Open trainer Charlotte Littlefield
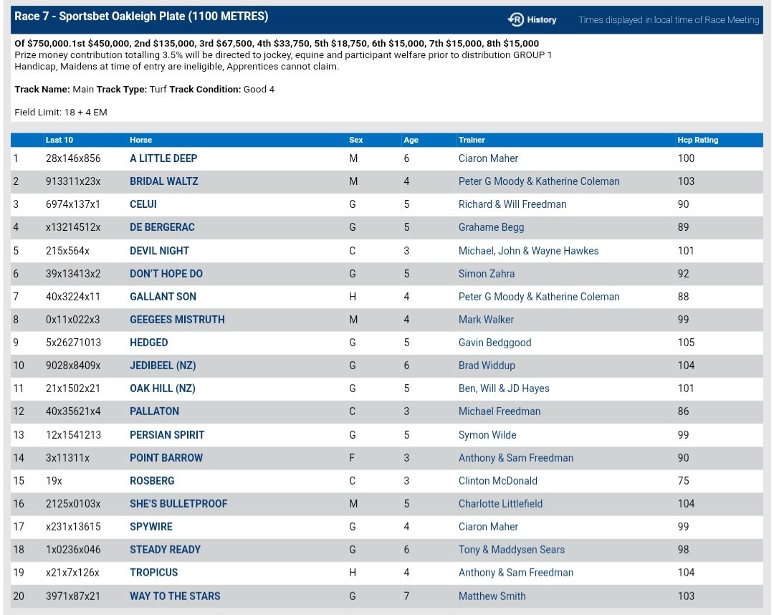The width and height of the screenshot is (774, 615). click(500, 503)
